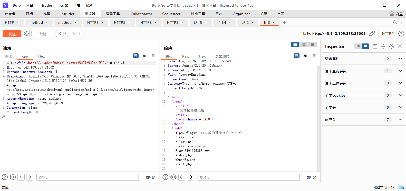The image size is (406, 191).
Task: Open the tab bar three-dot menu
Action: [402, 23]
